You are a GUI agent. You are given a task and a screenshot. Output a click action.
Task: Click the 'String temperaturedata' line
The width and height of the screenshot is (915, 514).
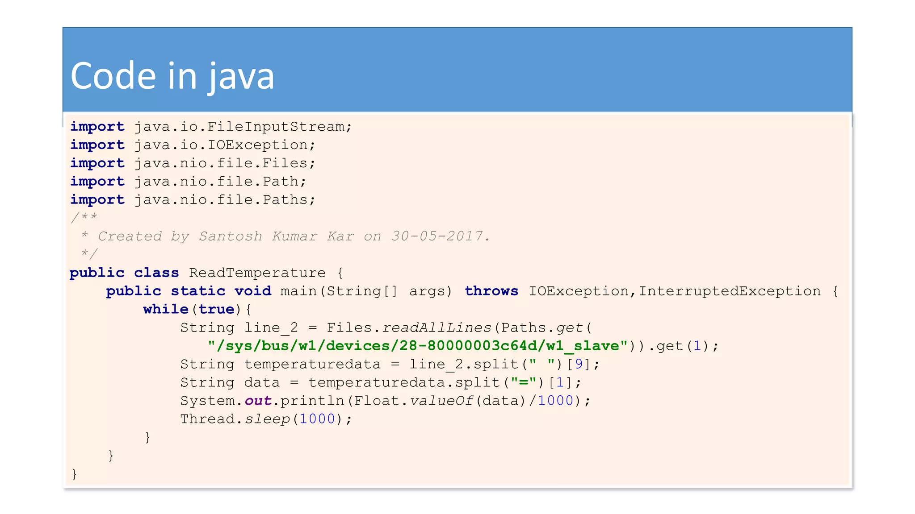pyautogui.click(x=390, y=364)
